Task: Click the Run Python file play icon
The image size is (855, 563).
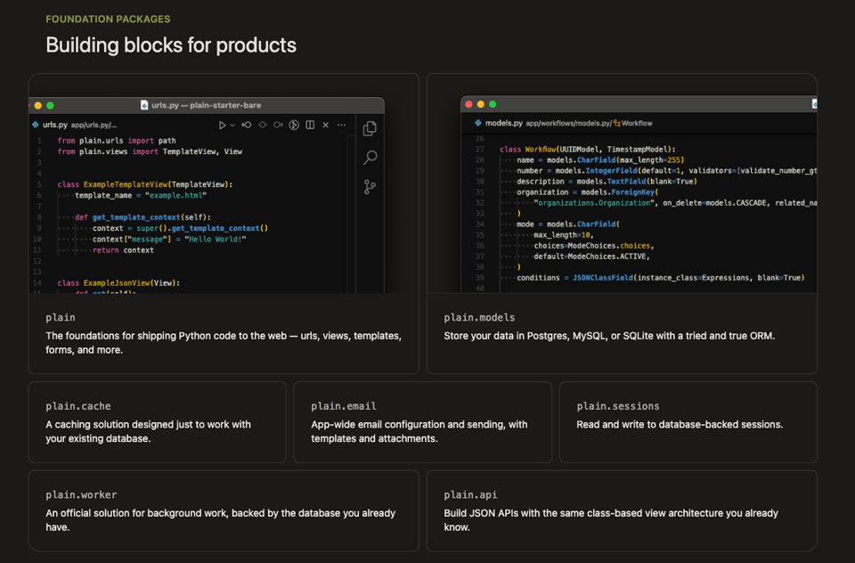Action: 223,126
